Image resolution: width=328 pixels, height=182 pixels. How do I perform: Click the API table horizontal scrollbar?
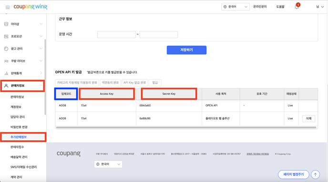186,127
